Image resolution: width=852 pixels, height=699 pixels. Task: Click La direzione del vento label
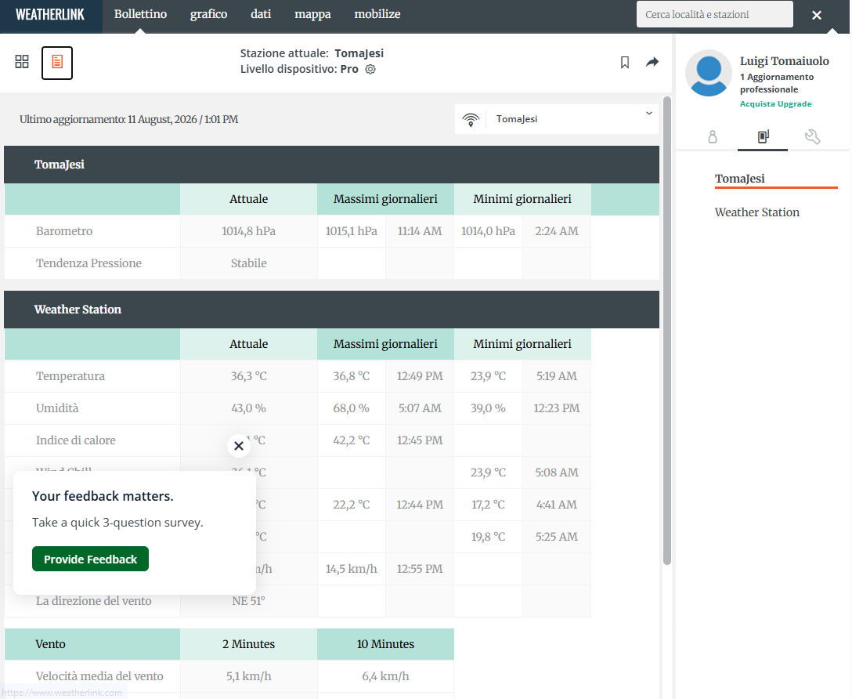pos(93,600)
